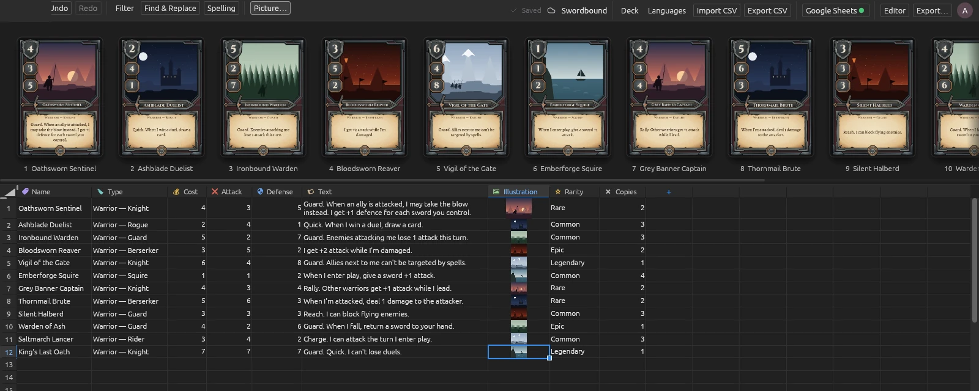The height and width of the screenshot is (391, 979).
Task: Select row header number 12
Action: [9, 352]
